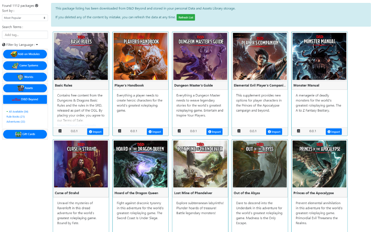Click the Curse of Strahd cover thumbnail
The height and width of the screenshot is (232, 371).
coord(81,164)
